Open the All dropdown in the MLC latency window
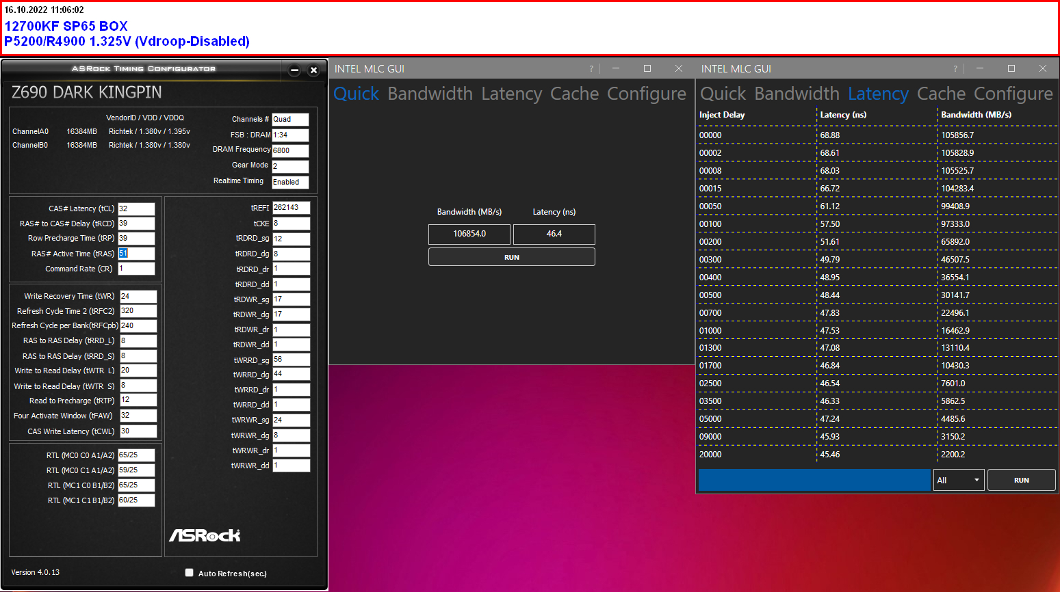Viewport: 1060px width, 592px height. point(959,480)
